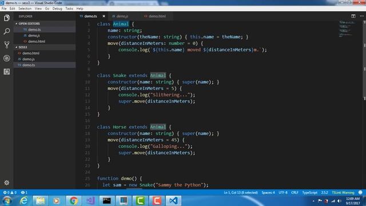Open the Tasks menu
This screenshot has height=206, width=366.
coord(69,9)
